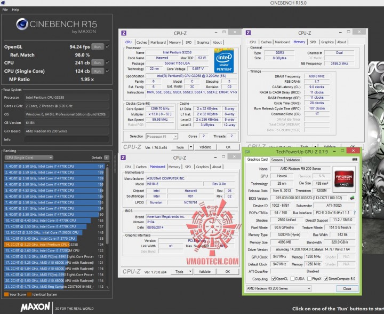Click the Ranking scrollbar down arrow
384x314 pixels.
[x=107, y=287]
